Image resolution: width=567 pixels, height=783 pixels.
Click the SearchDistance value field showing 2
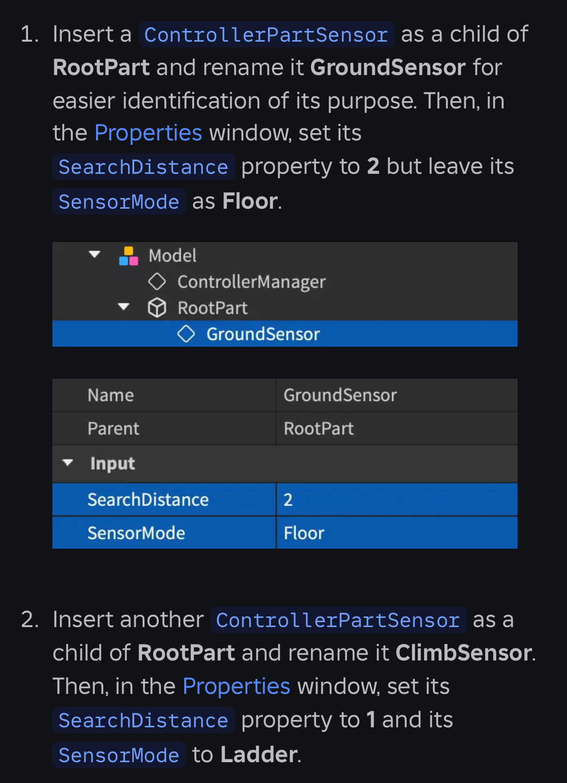point(396,499)
